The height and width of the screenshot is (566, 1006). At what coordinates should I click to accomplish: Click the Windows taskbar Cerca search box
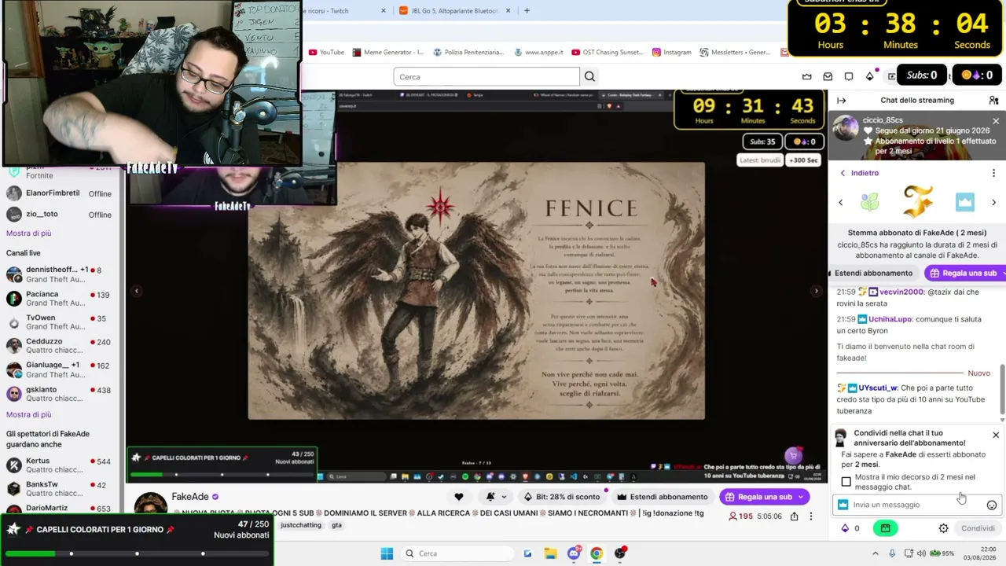click(457, 553)
